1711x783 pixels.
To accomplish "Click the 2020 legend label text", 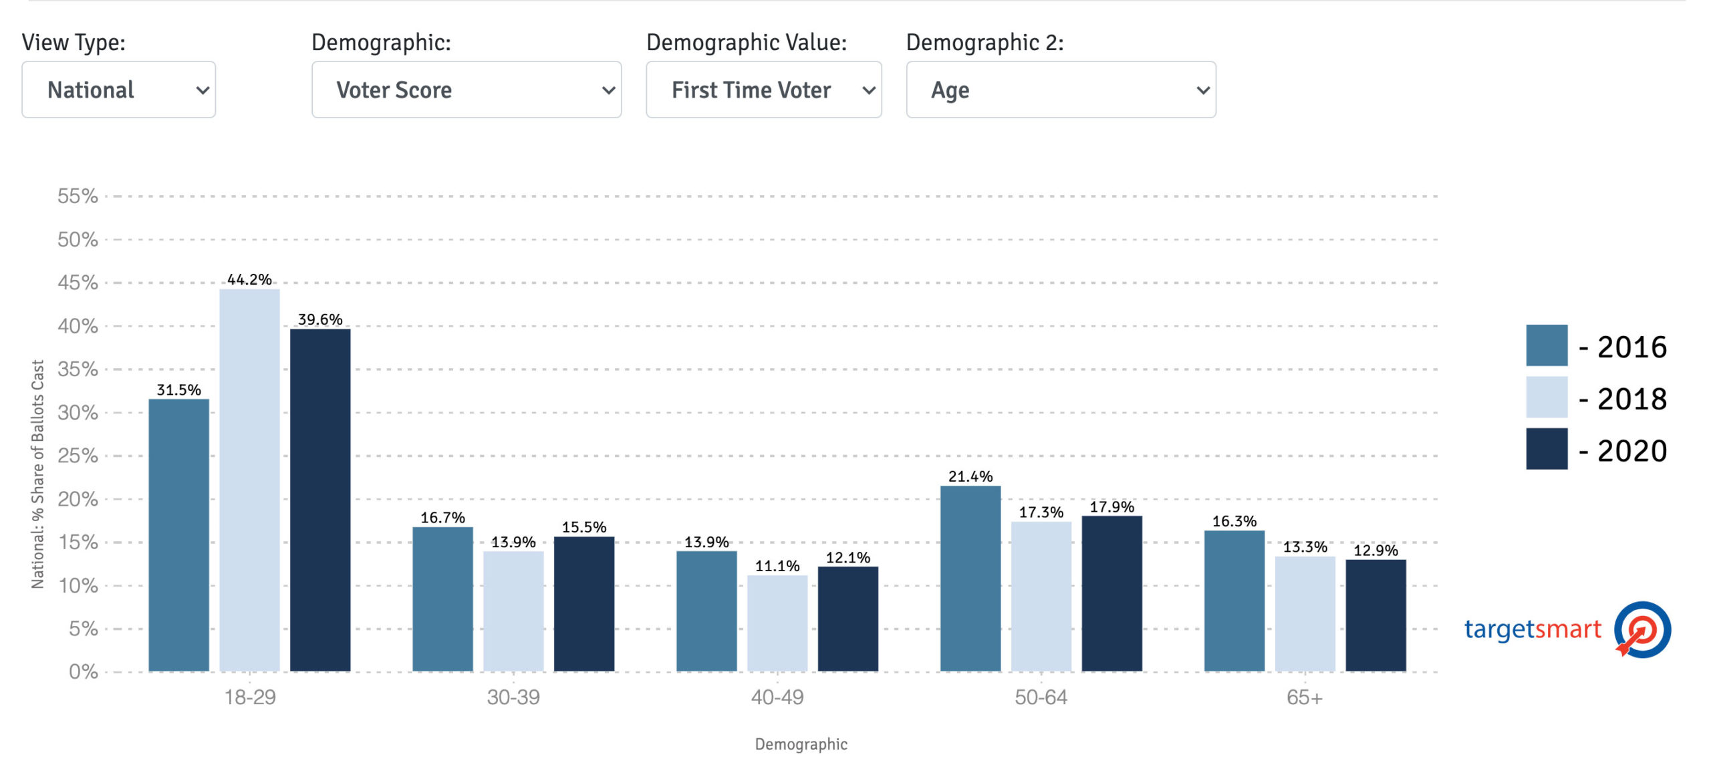I will pos(1631,451).
